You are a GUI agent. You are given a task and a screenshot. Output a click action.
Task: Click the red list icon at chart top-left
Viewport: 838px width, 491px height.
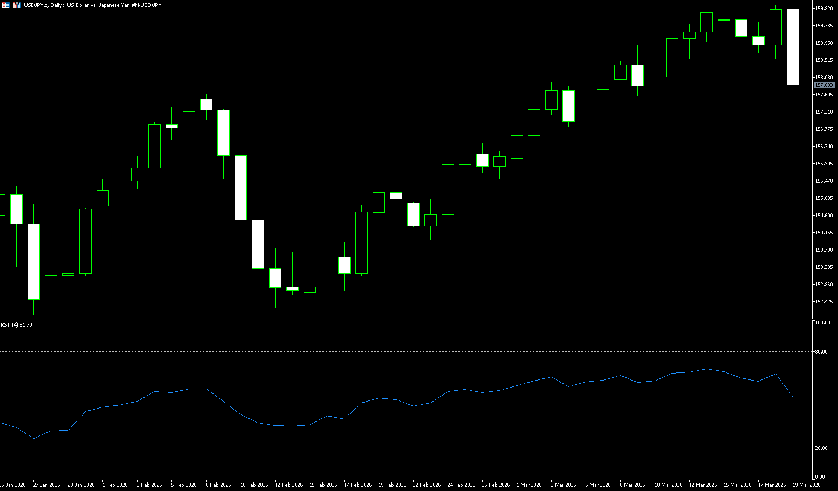5,5
